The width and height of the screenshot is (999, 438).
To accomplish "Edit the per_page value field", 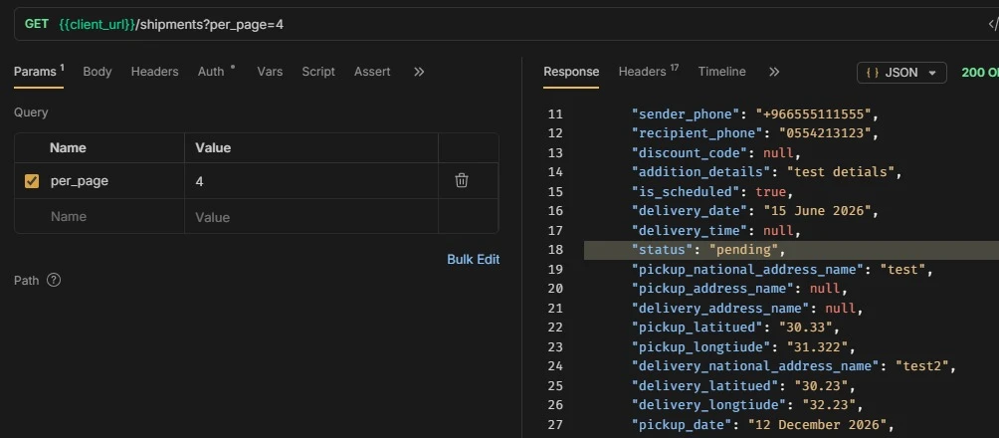I will [310, 181].
